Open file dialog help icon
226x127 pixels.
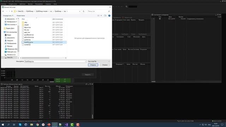click(x=109, y=16)
